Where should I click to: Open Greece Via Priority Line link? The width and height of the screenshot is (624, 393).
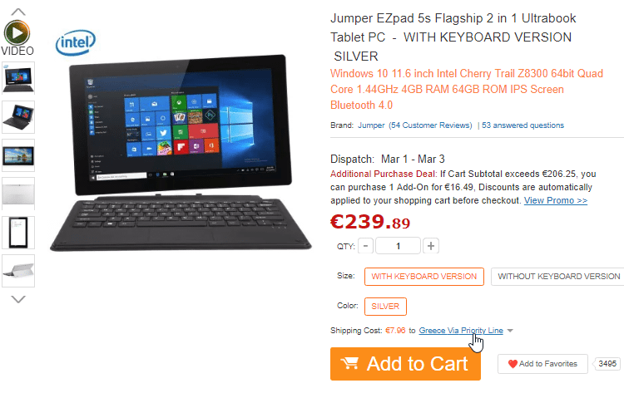[461, 331]
